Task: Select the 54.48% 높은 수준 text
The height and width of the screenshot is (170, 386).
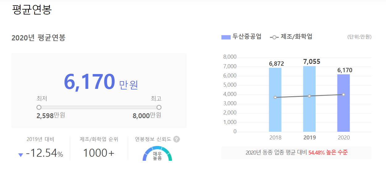Action: coord(328,153)
